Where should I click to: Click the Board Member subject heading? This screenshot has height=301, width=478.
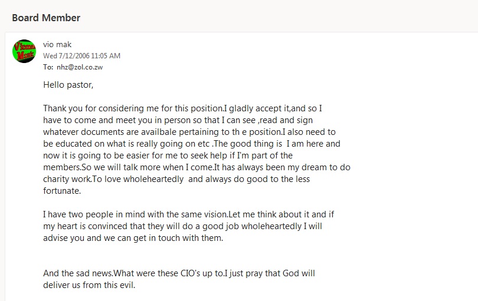[46, 18]
